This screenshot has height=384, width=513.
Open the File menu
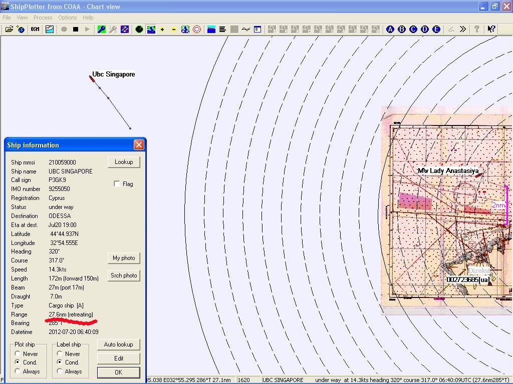(x=7, y=17)
